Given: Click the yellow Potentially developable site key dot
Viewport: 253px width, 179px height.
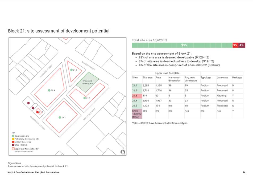Looking at the screenshot, I should pos(13,139).
